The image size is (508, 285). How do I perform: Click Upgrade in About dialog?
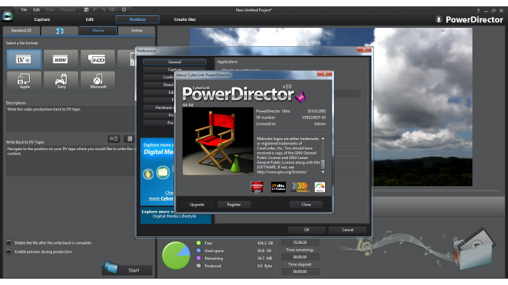tap(197, 205)
